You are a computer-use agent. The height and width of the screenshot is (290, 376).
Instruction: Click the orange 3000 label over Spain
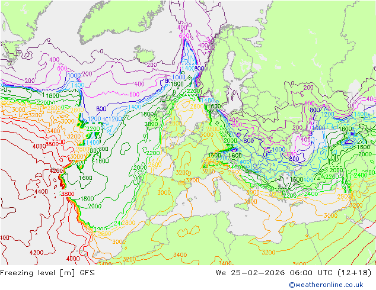(164, 192)
